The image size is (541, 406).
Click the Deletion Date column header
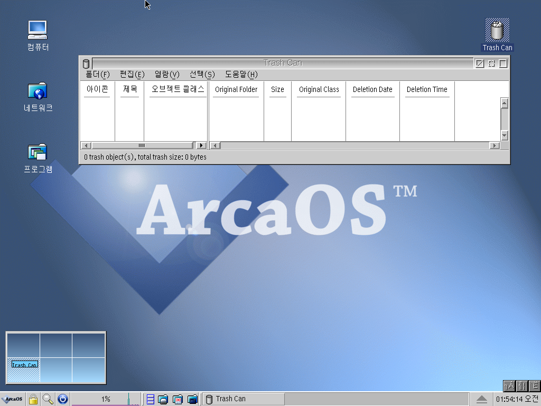[372, 89]
